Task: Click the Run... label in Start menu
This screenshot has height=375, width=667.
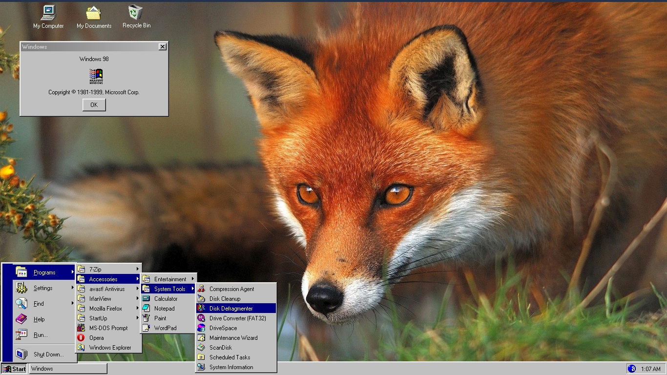Action: [41, 335]
